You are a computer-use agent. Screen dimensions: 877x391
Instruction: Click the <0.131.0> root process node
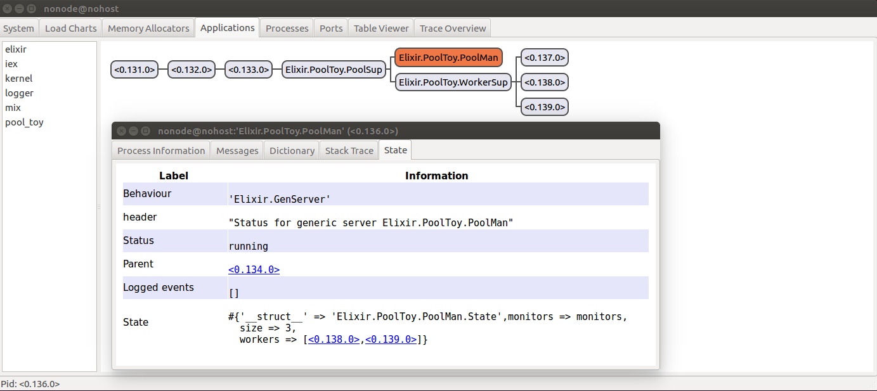(134, 70)
